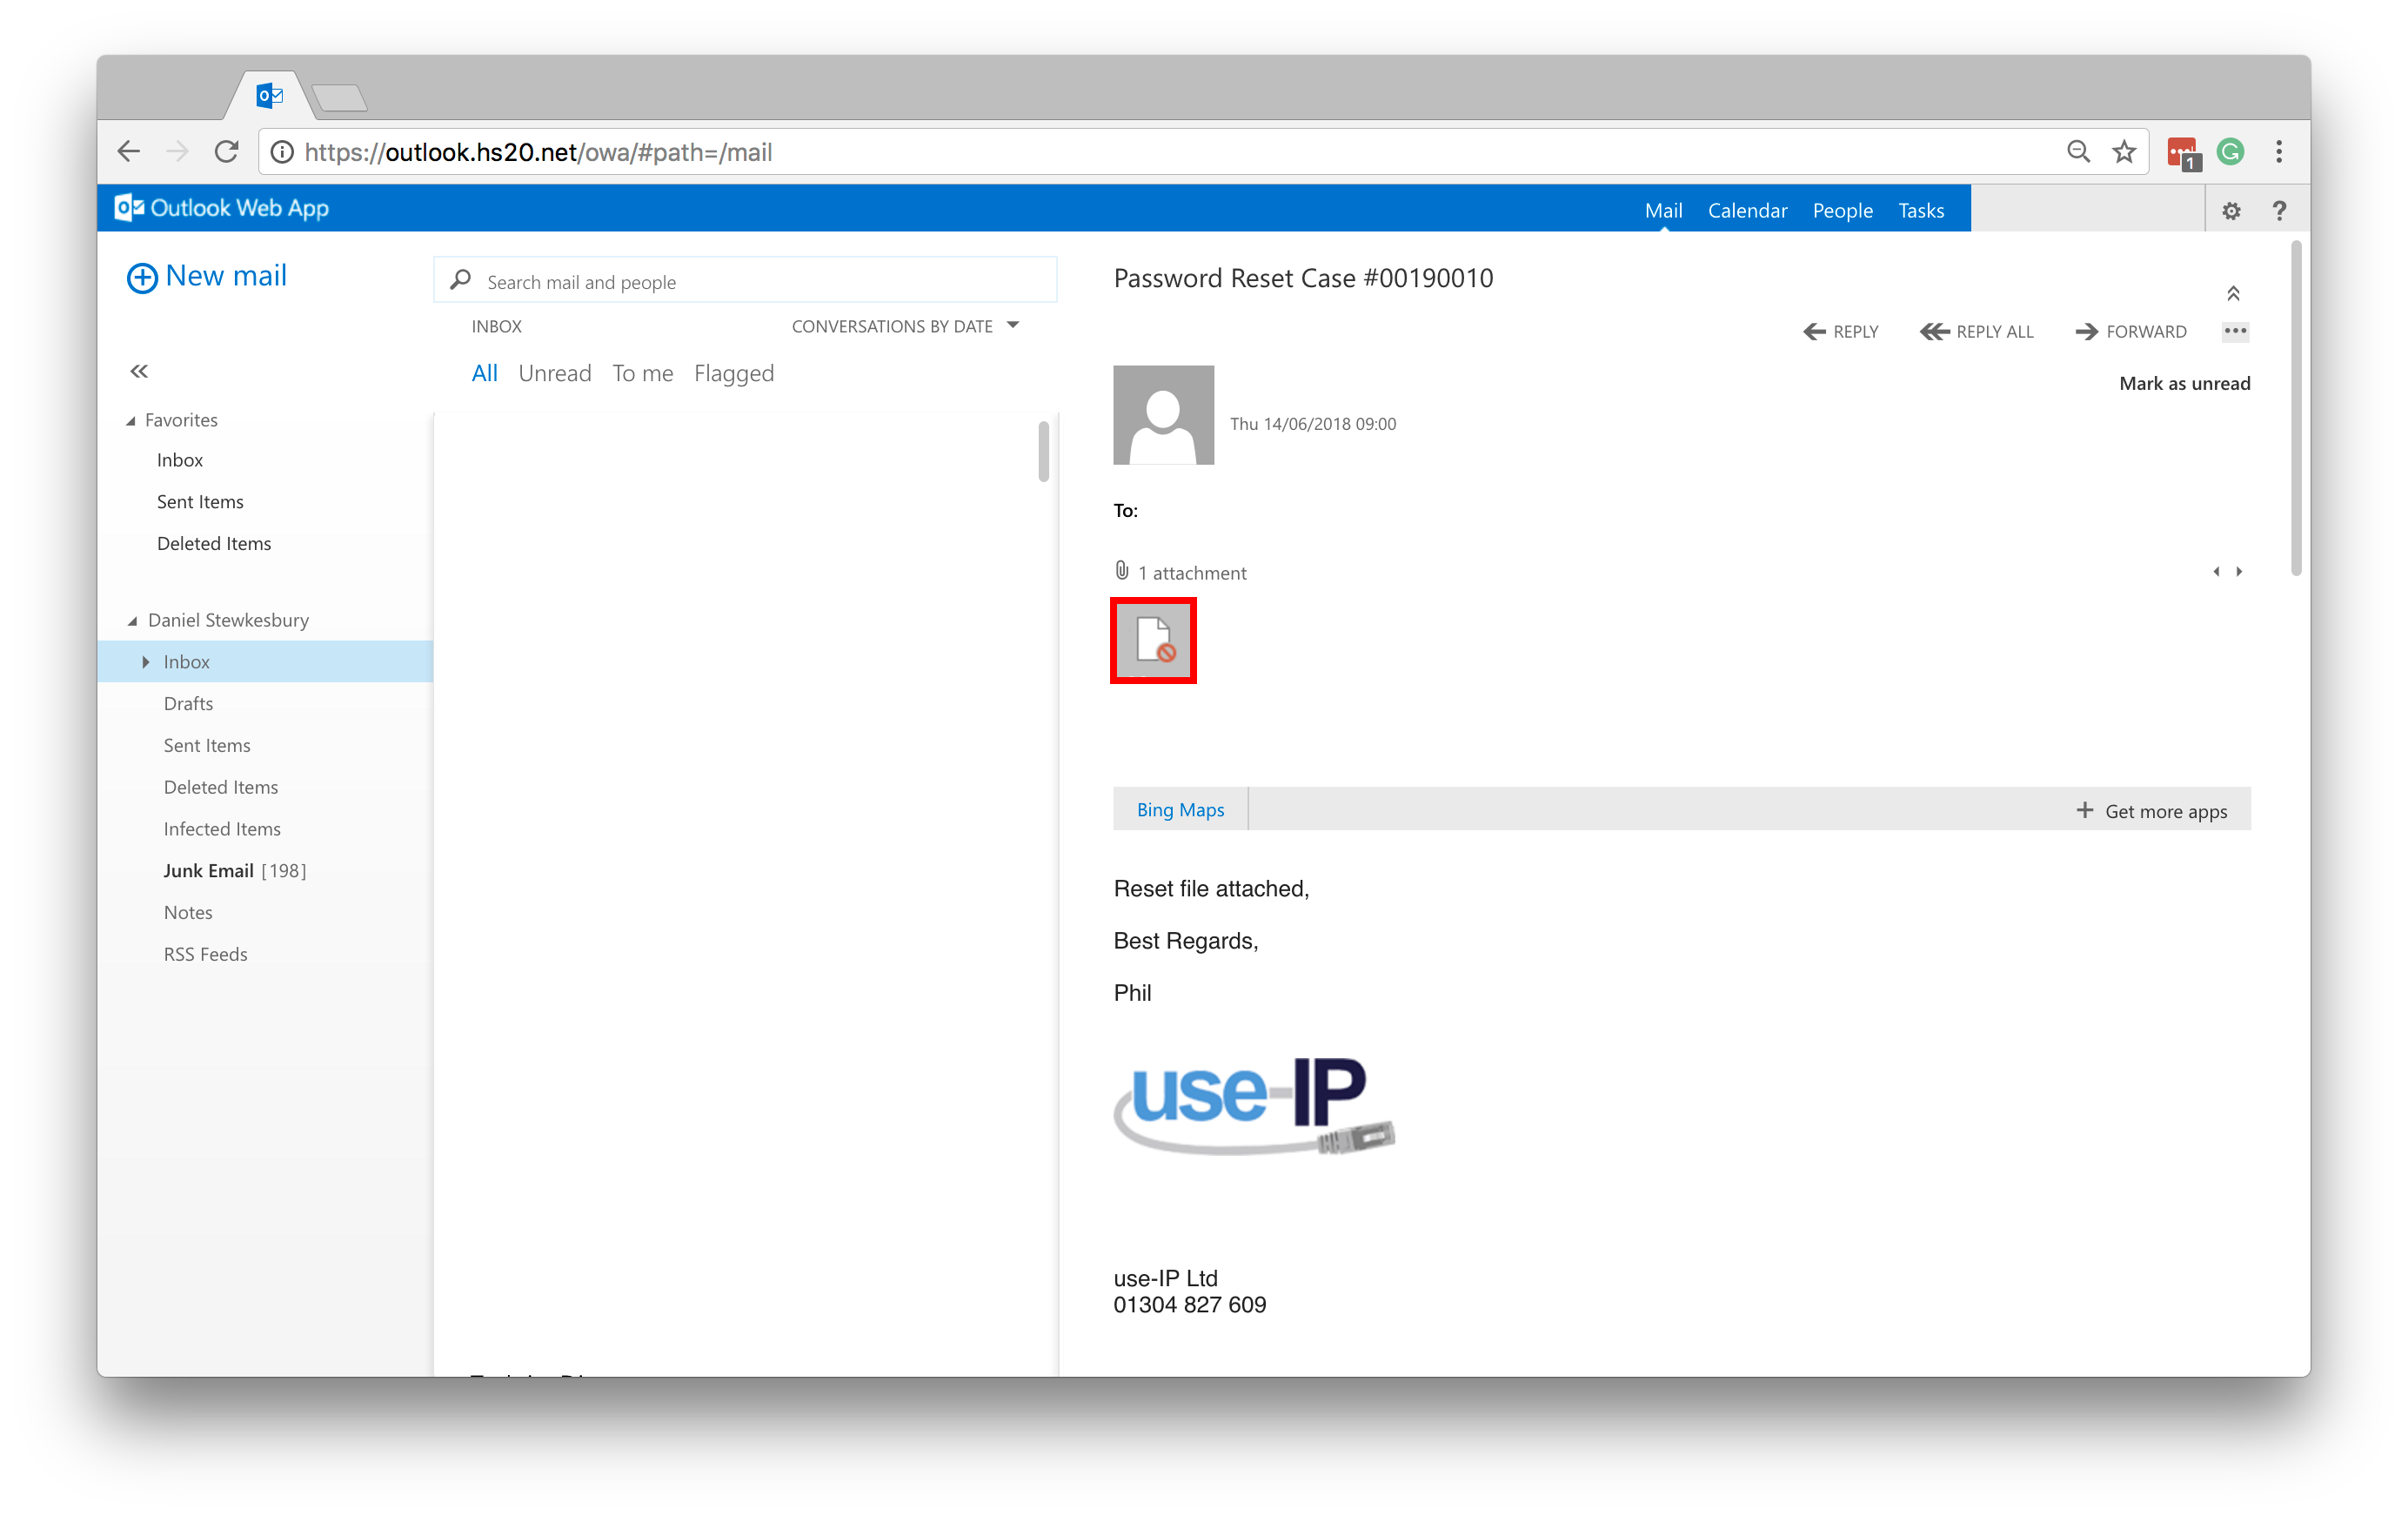The image size is (2408, 1516).
Task: Toggle the Flagged messages filter
Action: click(x=734, y=372)
